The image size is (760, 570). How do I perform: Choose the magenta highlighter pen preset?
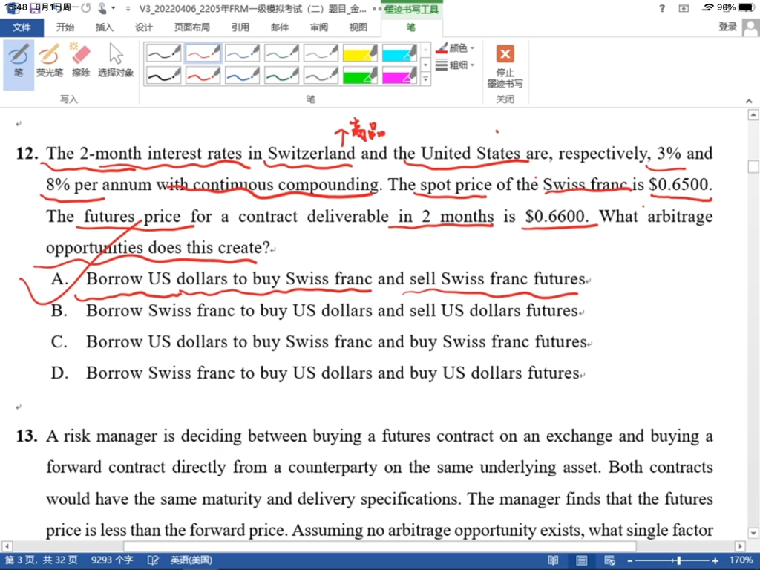click(399, 76)
